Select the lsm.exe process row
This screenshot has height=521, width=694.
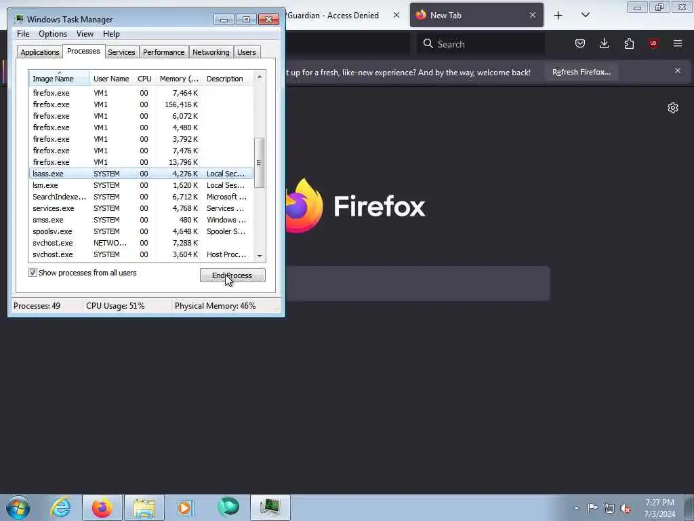(141, 185)
